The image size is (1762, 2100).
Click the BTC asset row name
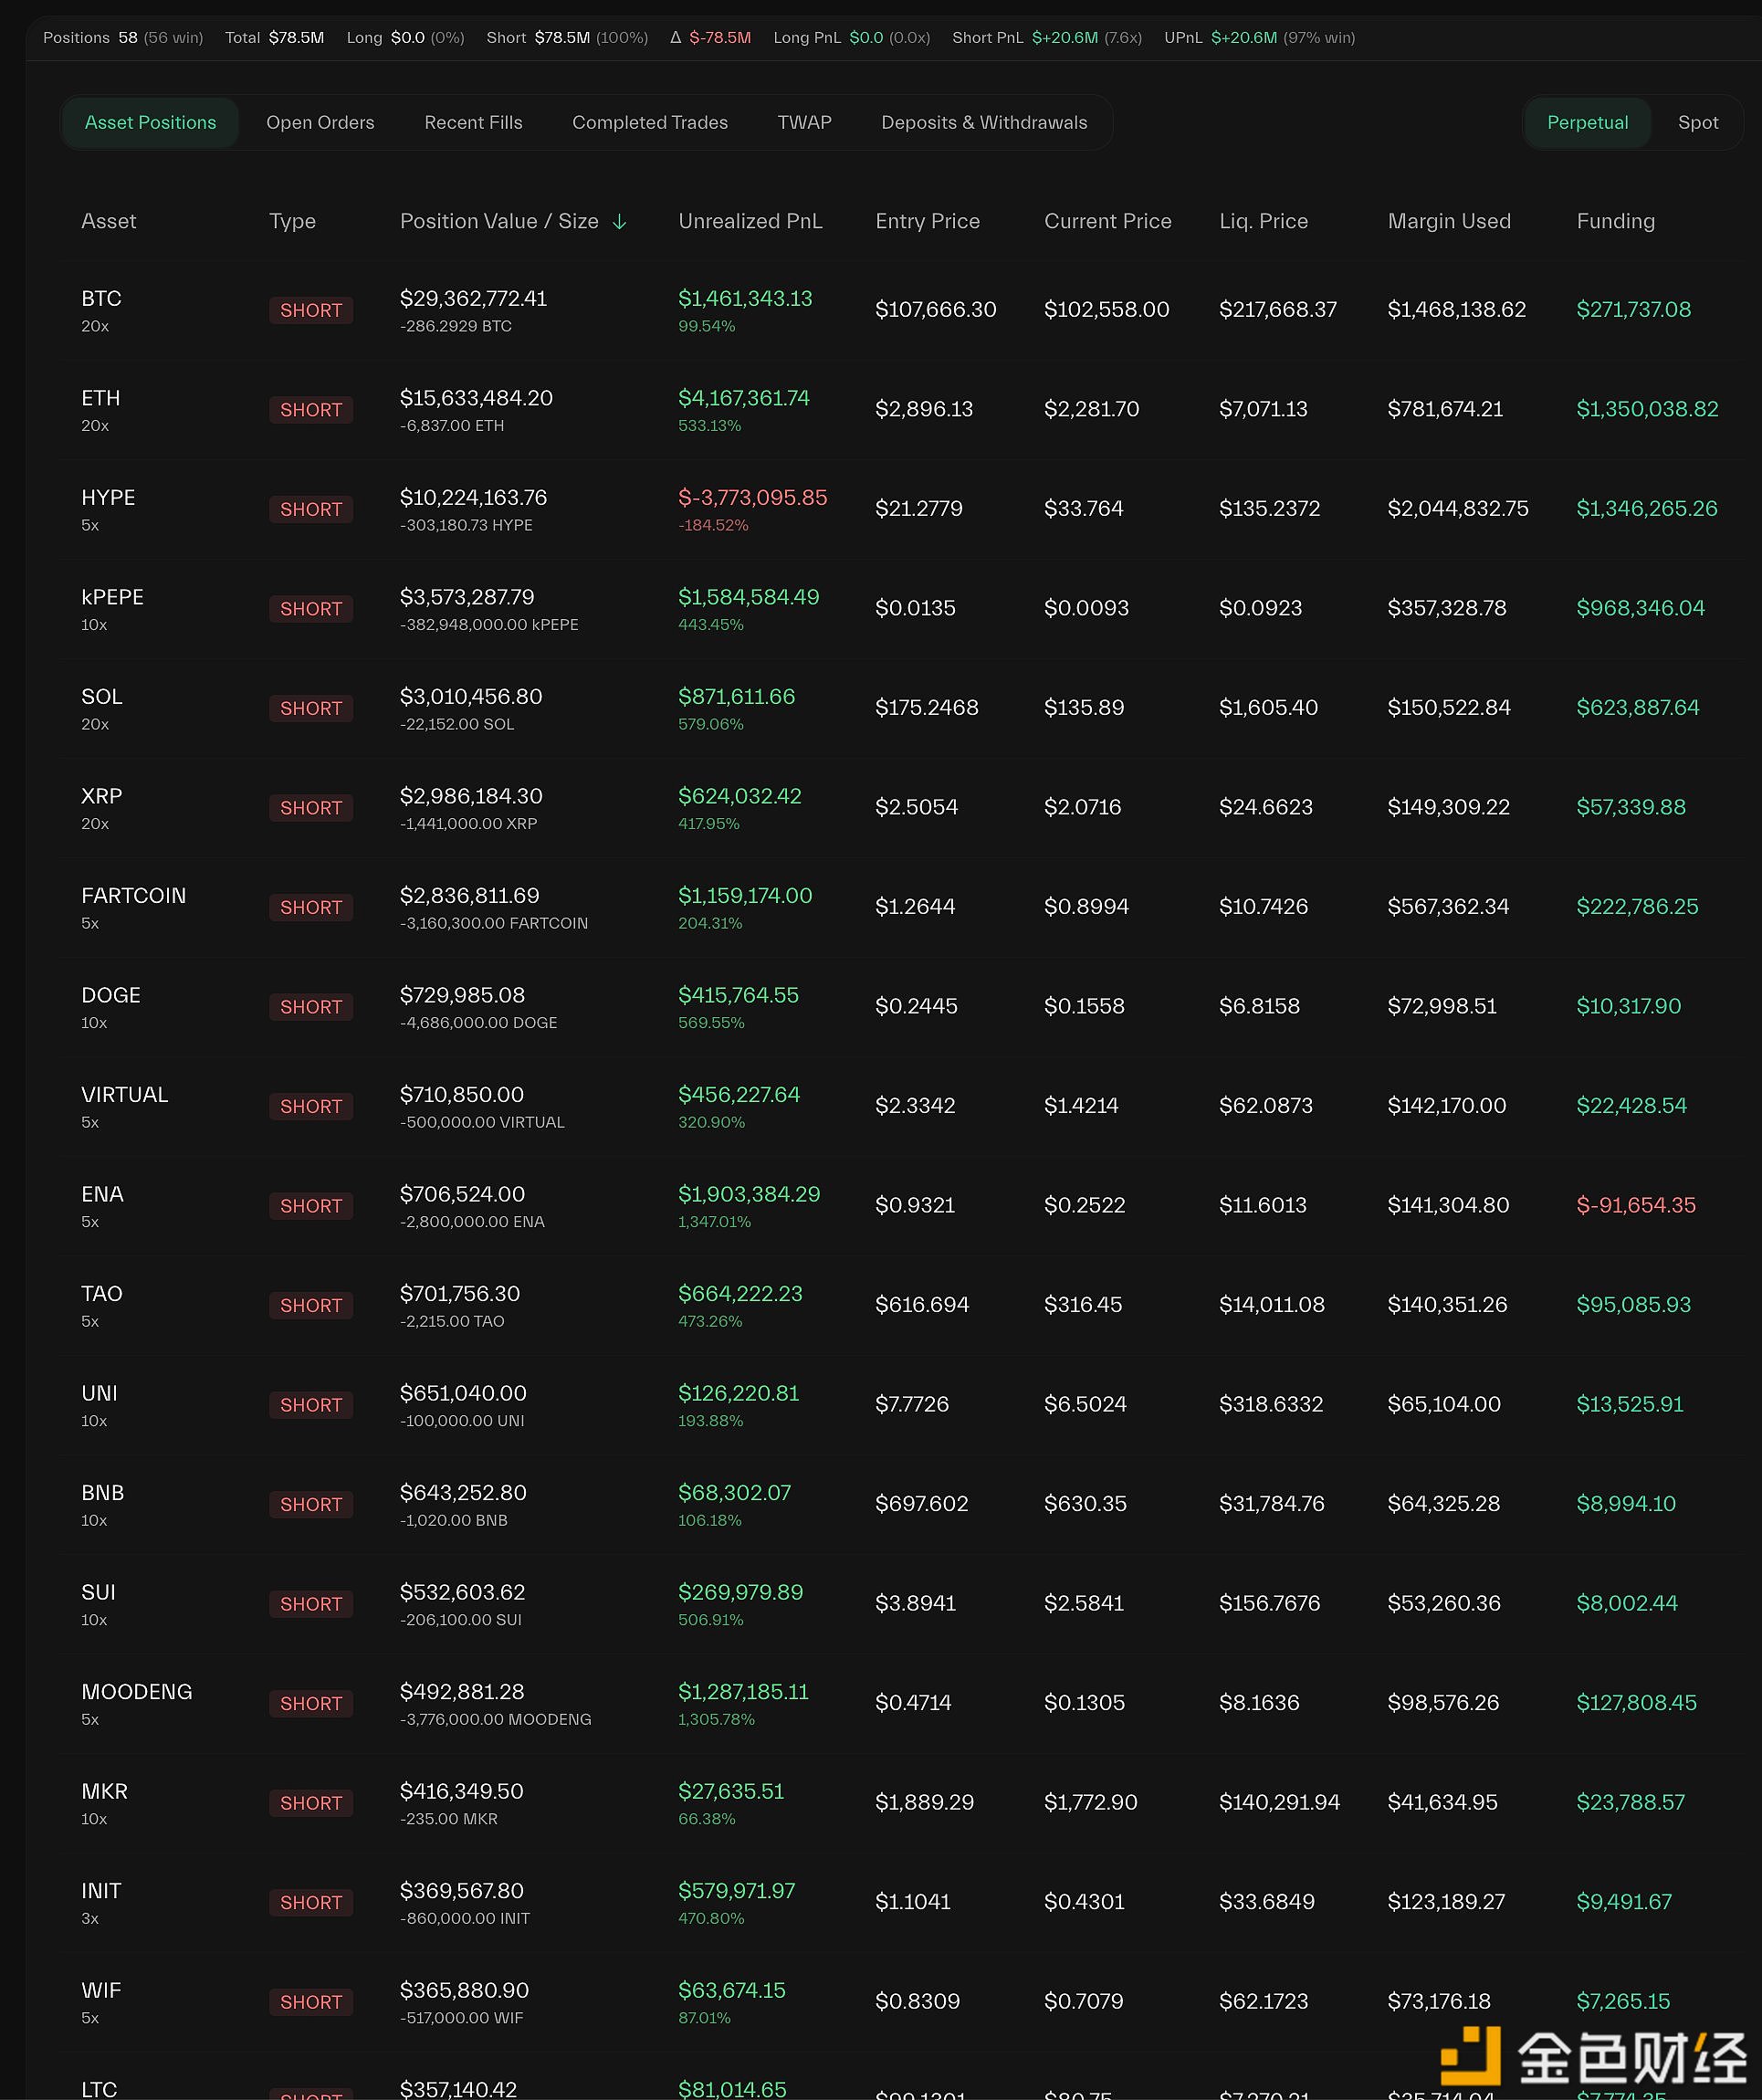tap(101, 299)
